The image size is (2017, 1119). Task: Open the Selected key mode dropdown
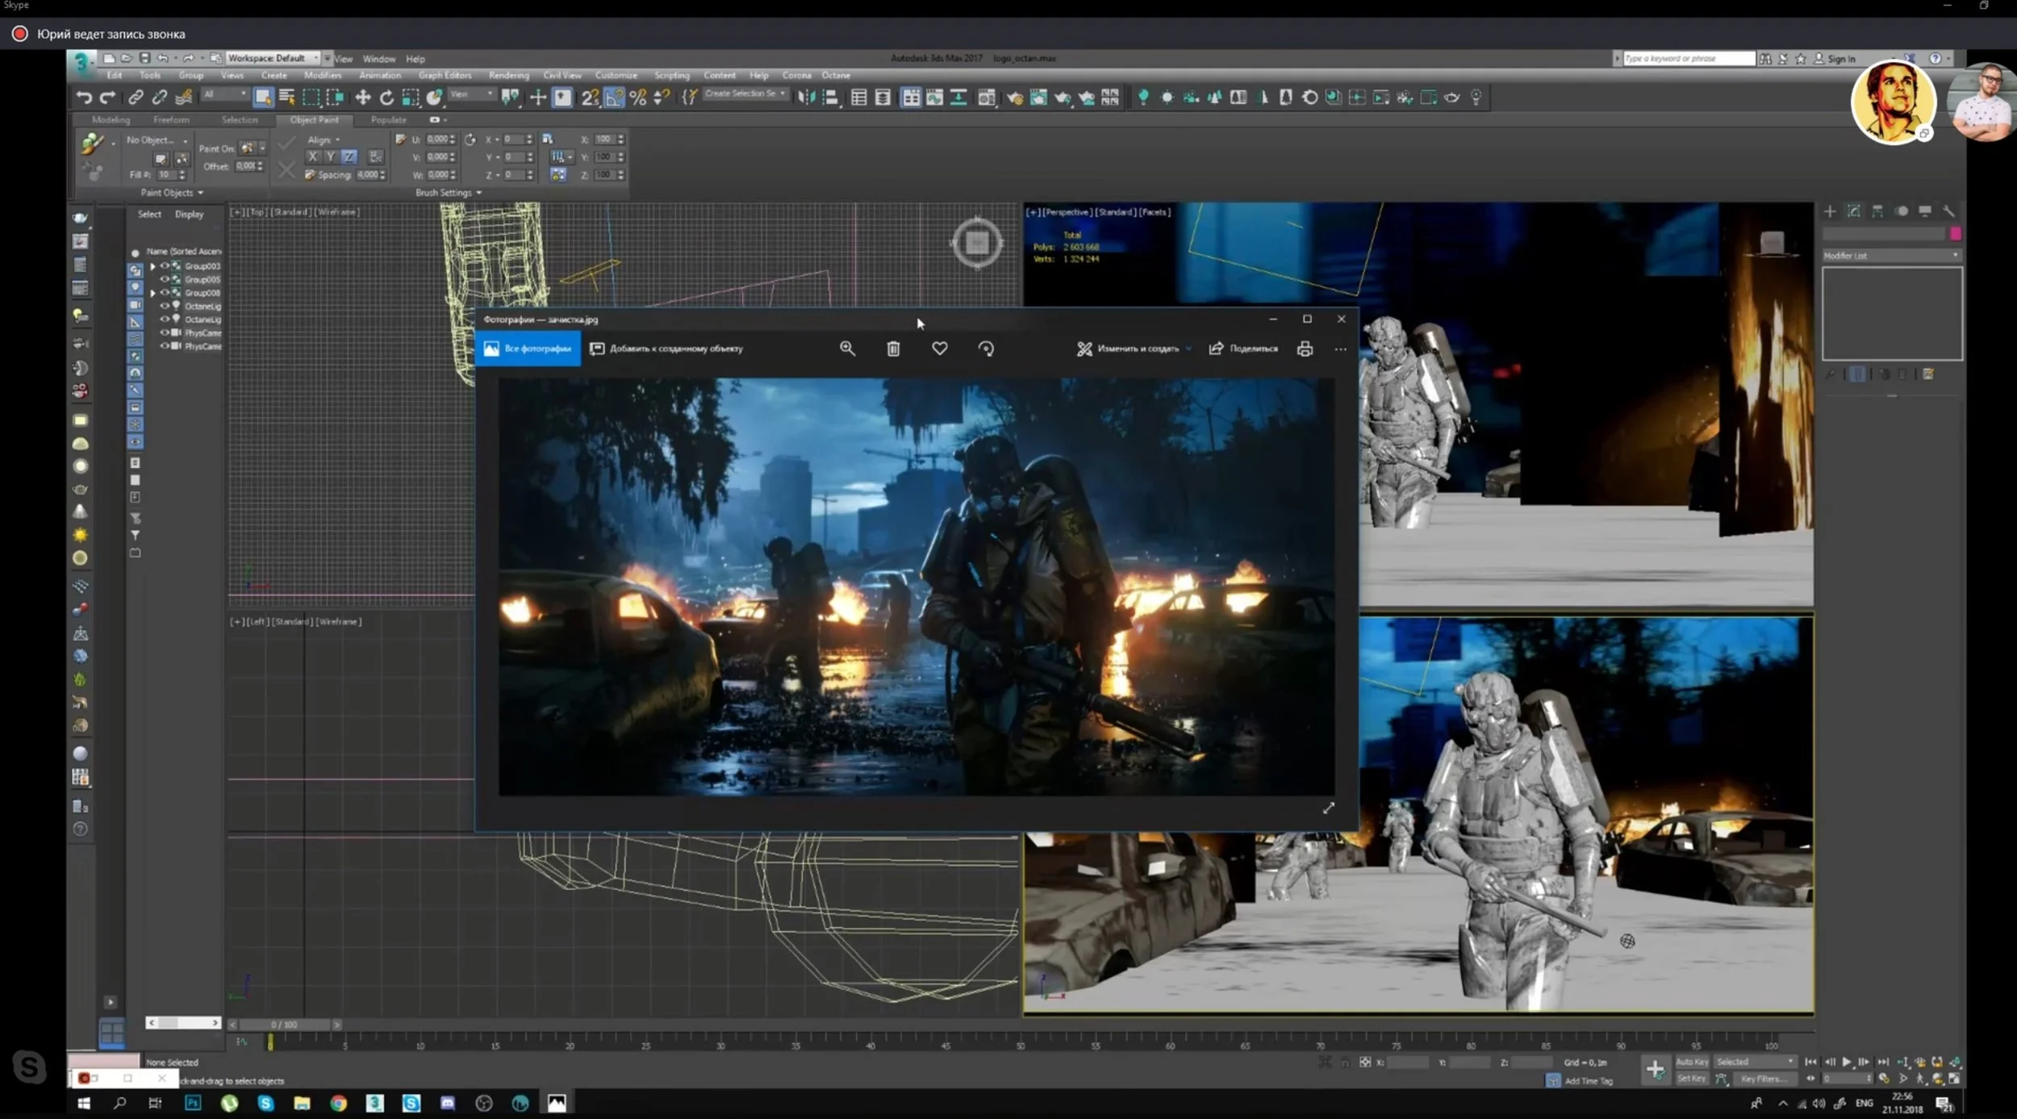(x=1754, y=1062)
